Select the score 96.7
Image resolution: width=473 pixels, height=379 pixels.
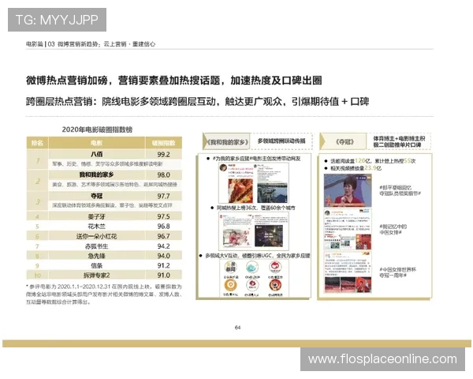(163, 236)
